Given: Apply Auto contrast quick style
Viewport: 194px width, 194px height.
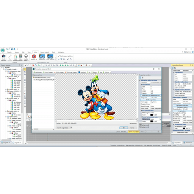Looking at the screenshot, I should click(x=50, y=56).
